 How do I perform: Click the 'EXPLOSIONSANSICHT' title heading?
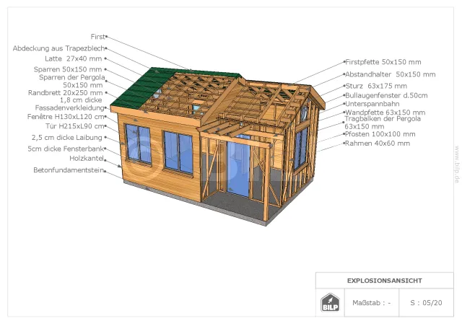tap(384, 280)
